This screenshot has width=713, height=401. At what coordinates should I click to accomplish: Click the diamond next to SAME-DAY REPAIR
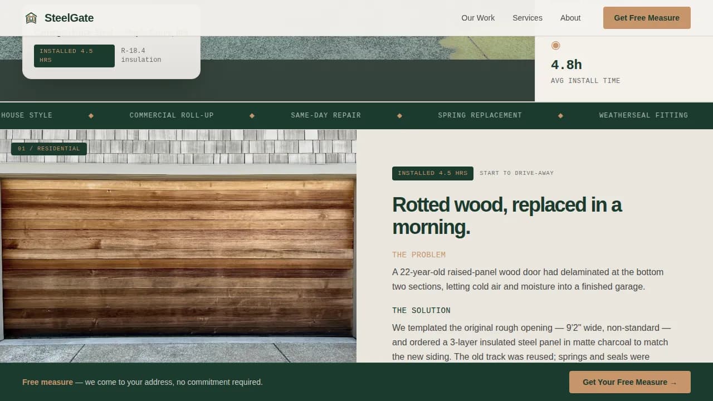[x=399, y=115]
